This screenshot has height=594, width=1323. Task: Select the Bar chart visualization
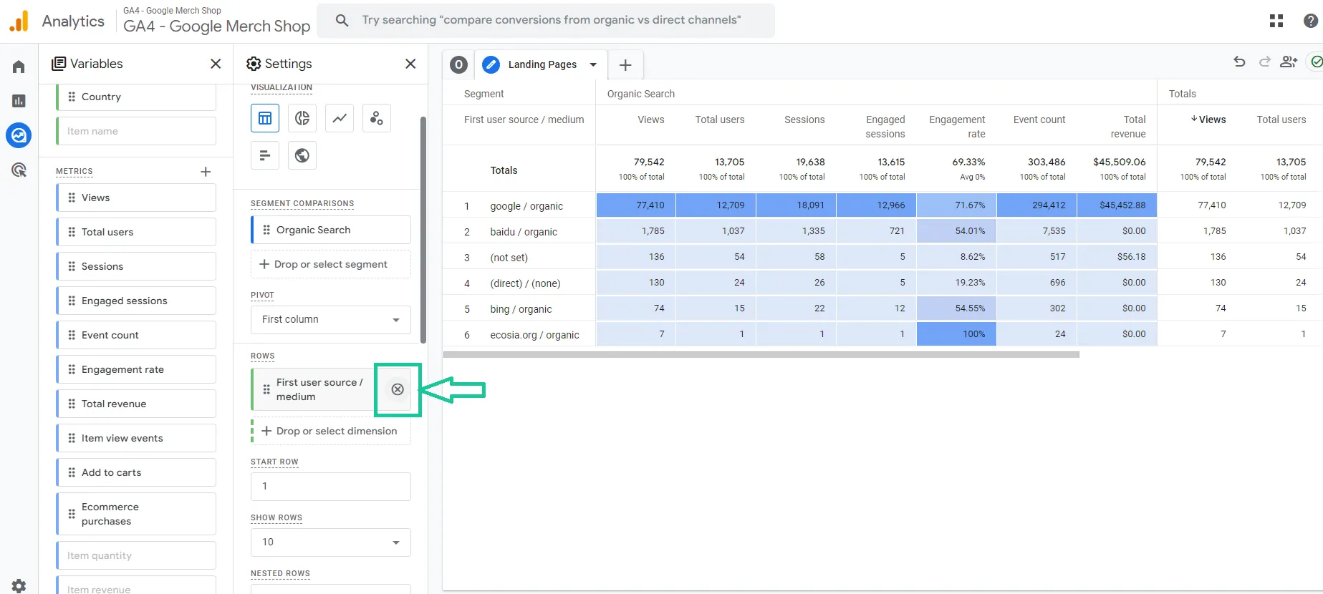[265, 155]
